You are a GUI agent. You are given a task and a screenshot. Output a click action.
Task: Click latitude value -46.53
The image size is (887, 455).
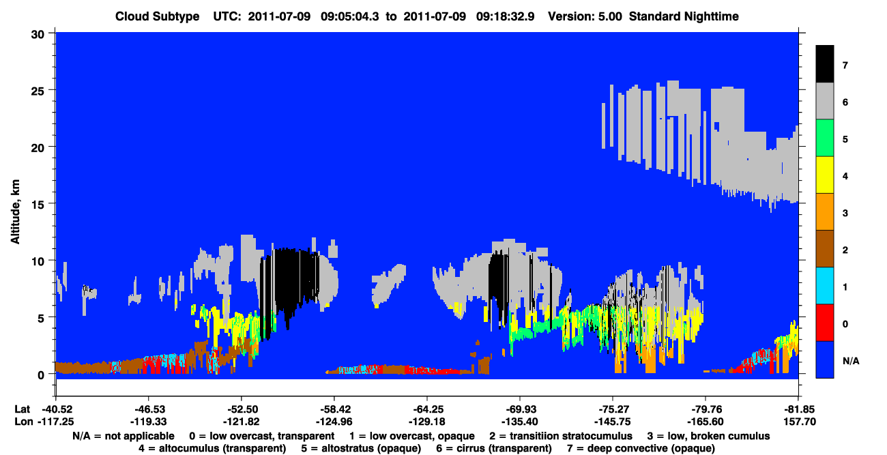point(149,409)
